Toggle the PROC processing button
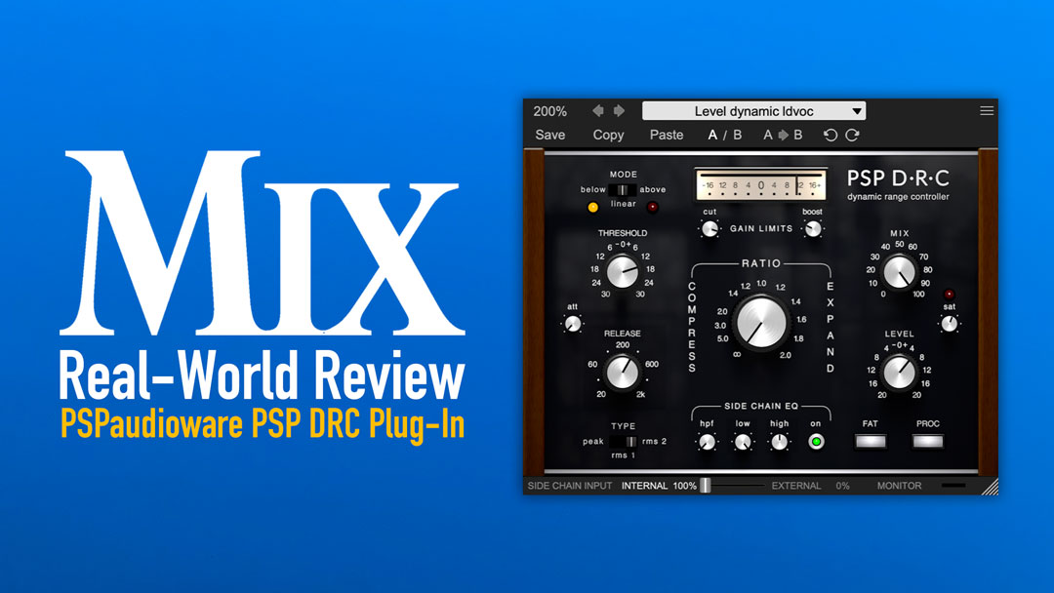The image size is (1054, 593). click(x=927, y=441)
